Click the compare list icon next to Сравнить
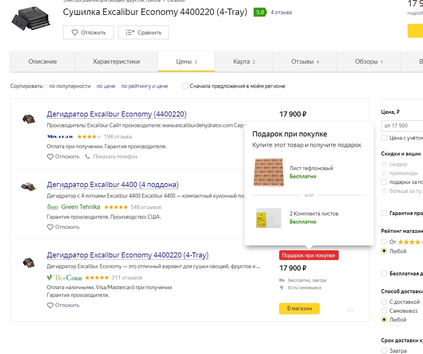 point(130,33)
